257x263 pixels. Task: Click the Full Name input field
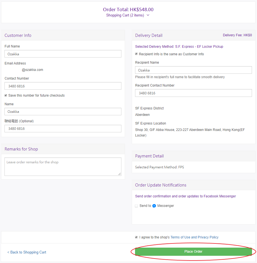[63, 54]
